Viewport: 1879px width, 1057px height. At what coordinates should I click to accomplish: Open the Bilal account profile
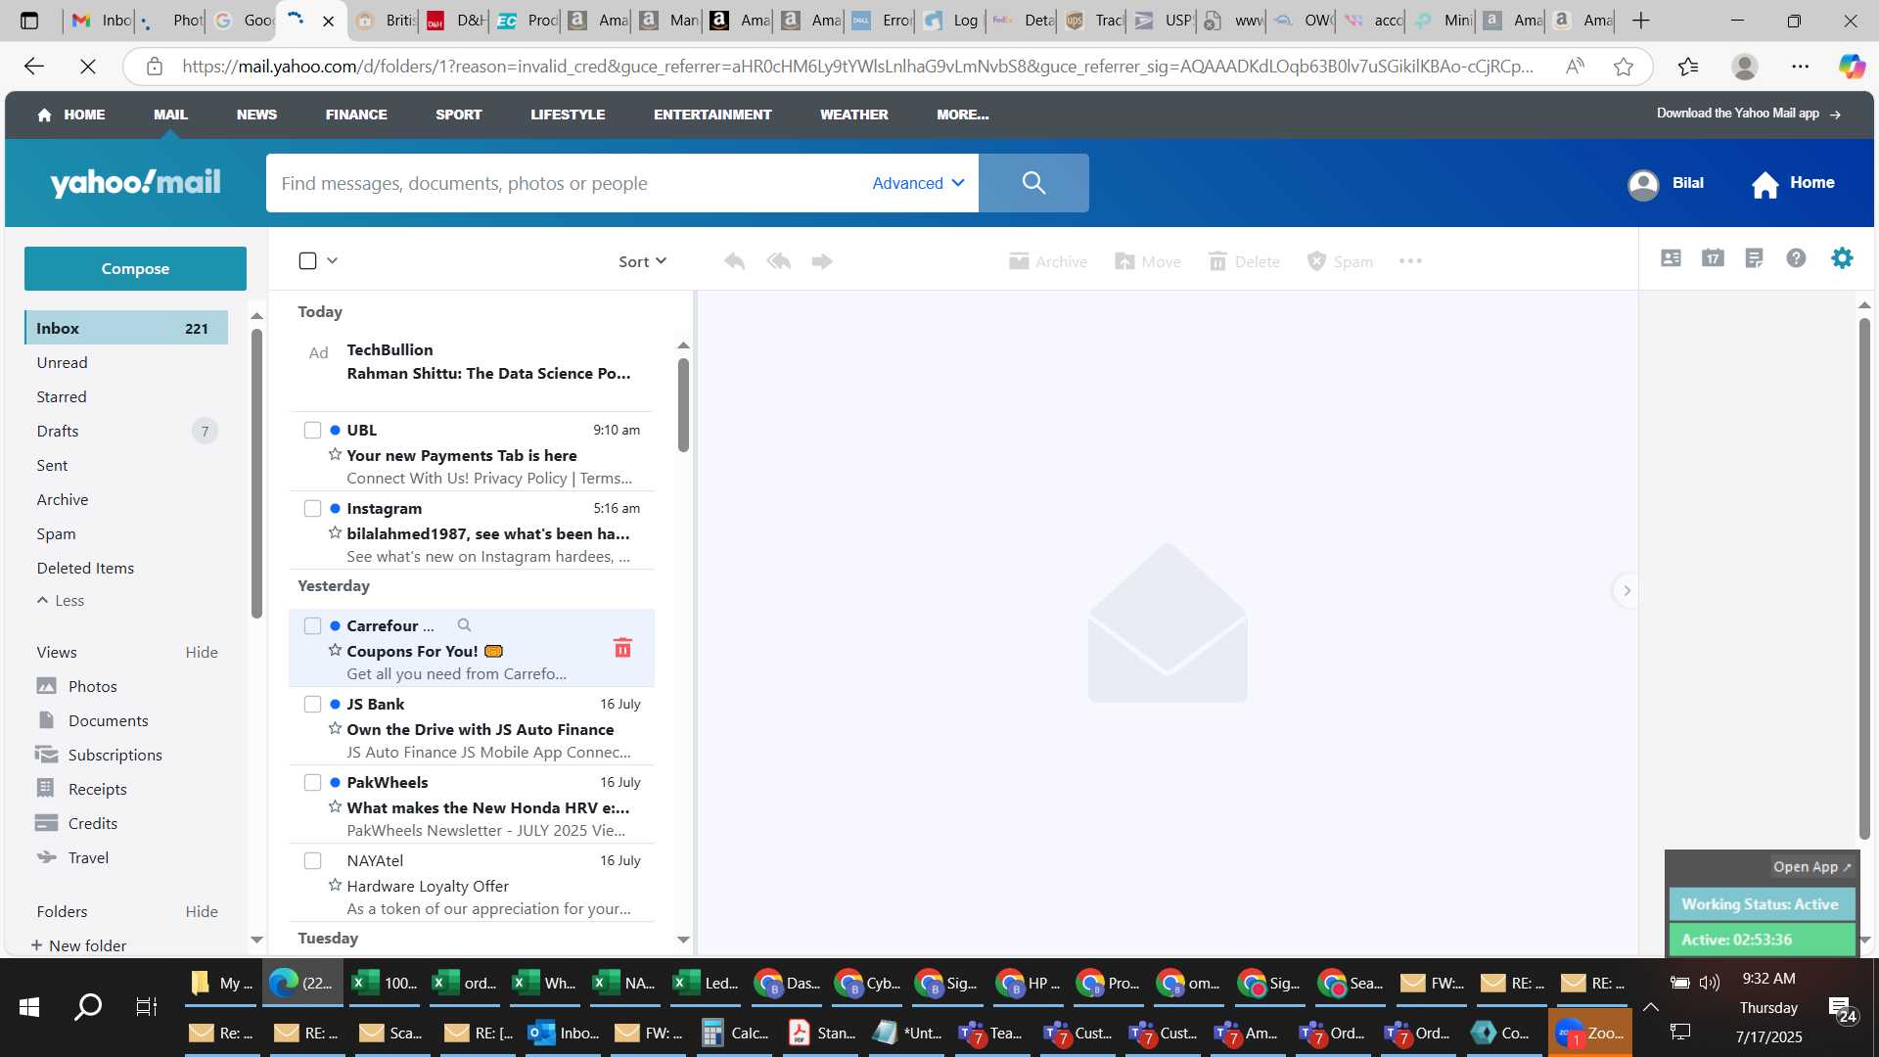coord(1666,183)
